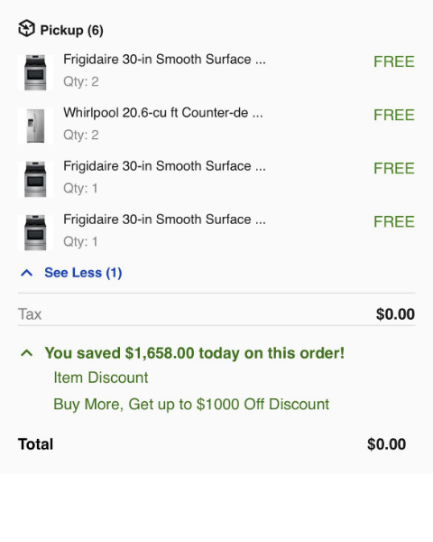The width and height of the screenshot is (433, 542).
Task: Click the See Less (1) link
Action: coord(83,273)
